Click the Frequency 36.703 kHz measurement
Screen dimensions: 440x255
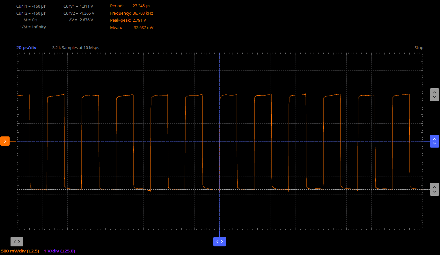[x=132, y=13]
